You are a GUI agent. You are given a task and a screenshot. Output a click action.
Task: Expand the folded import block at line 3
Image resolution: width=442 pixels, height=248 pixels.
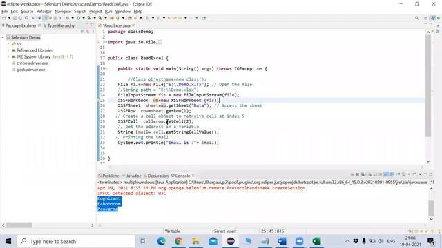click(106, 42)
